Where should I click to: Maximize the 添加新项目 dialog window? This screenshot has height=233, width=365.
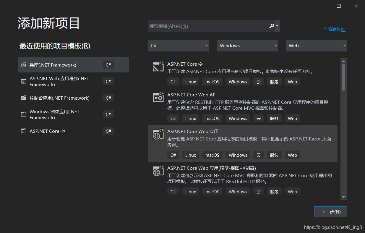click(x=339, y=6)
